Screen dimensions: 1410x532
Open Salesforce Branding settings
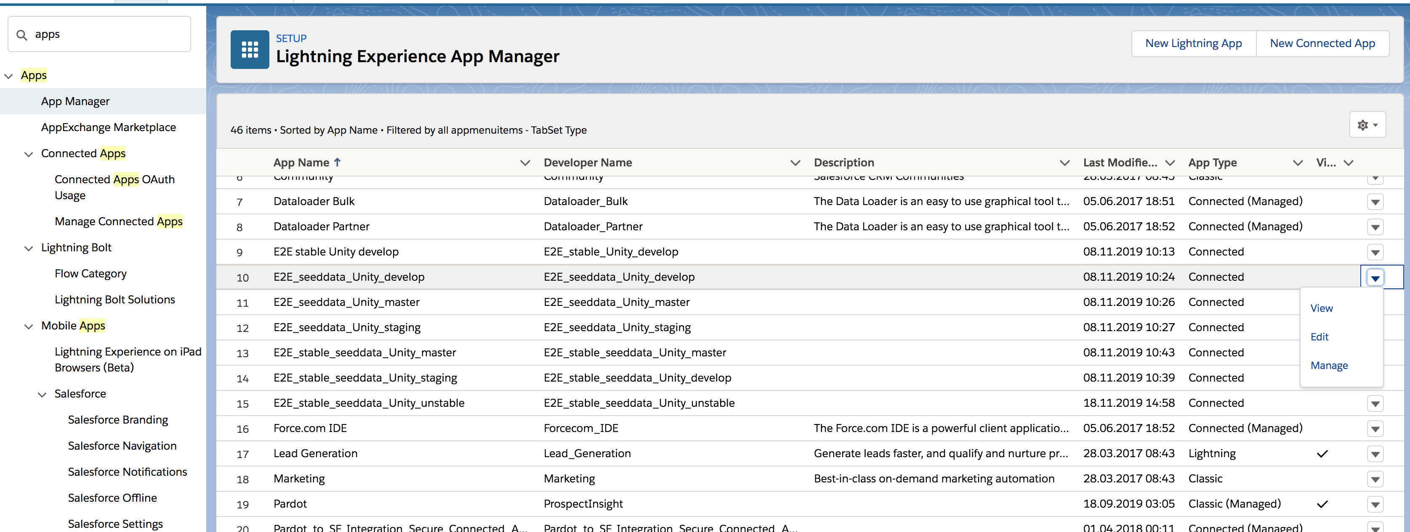[x=118, y=420]
